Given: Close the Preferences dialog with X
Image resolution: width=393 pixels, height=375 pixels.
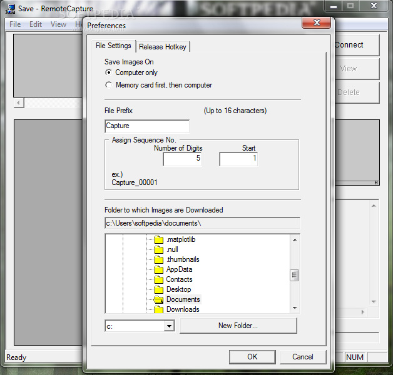Looking at the screenshot, I should [x=317, y=22].
